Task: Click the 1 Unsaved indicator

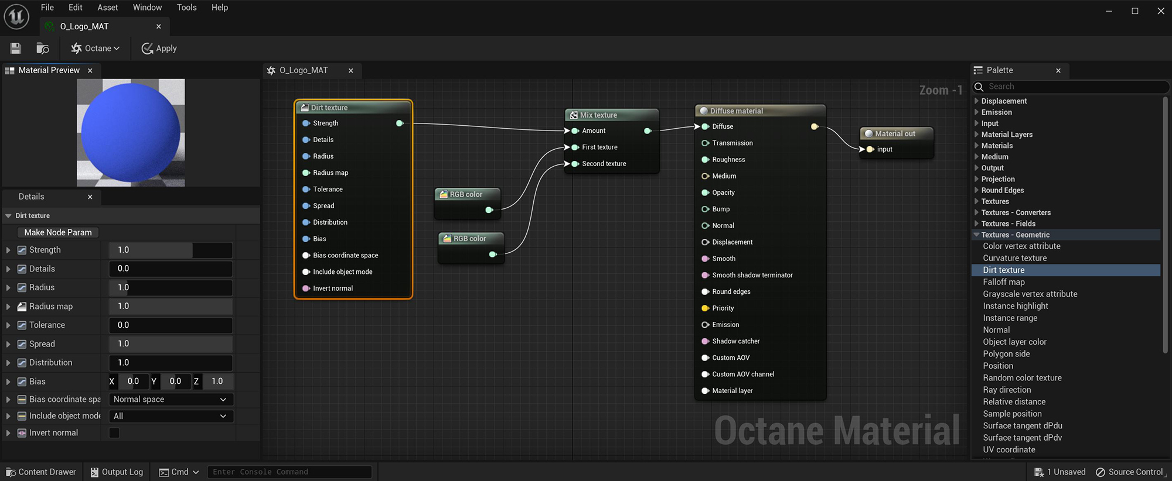Action: click(x=1060, y=472)
